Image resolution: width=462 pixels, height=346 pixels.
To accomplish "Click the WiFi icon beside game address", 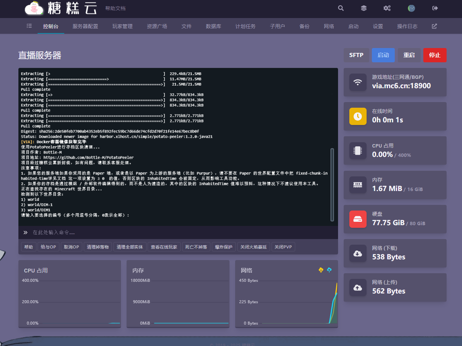I will point(358,82).
